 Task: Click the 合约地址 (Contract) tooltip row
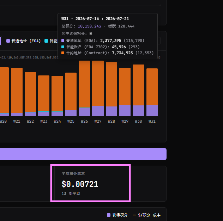click(x=108, y=53)
